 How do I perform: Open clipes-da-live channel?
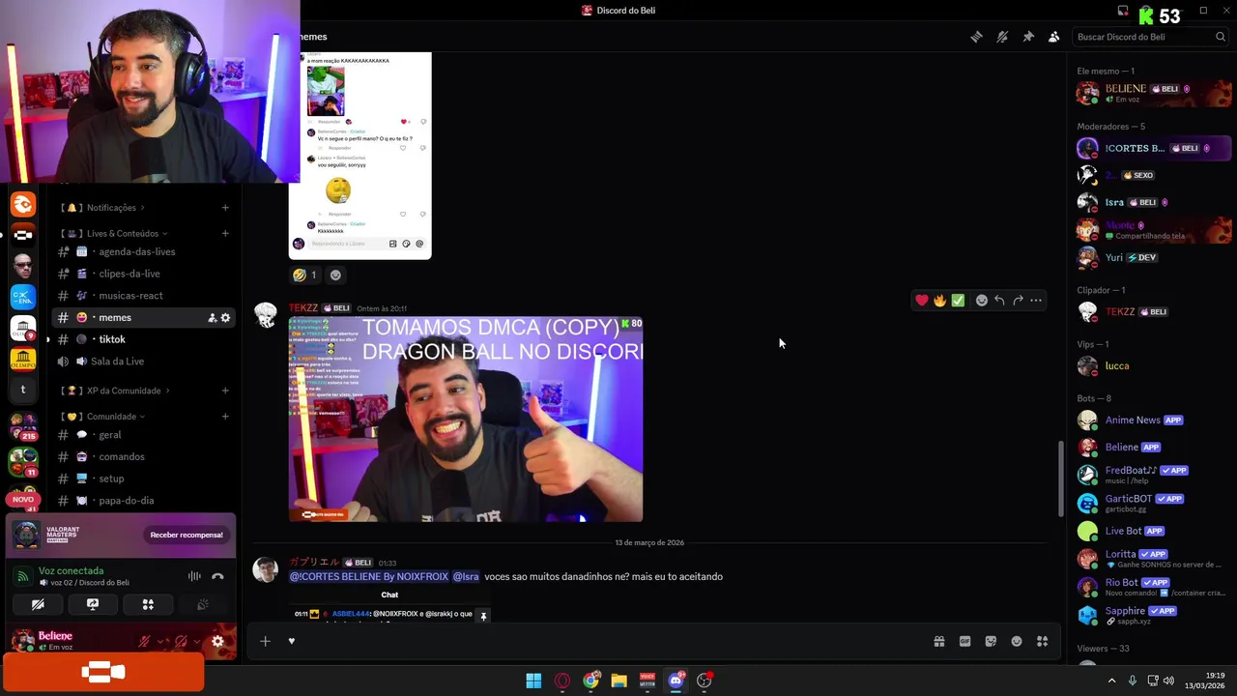pos(143,274)
